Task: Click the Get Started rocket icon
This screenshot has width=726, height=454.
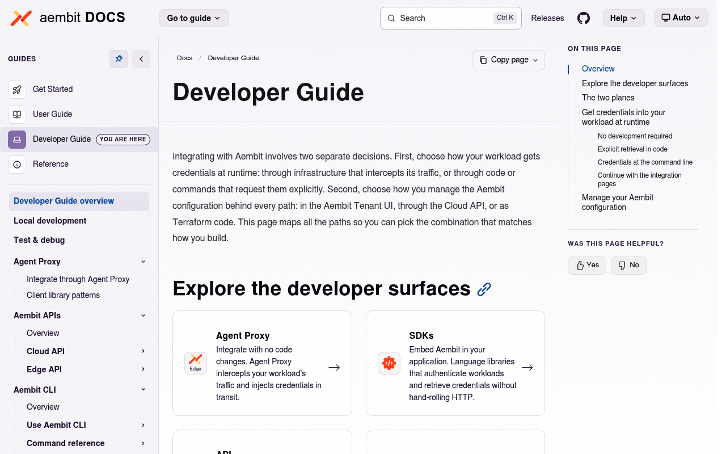Action: [x=17, y=89]
